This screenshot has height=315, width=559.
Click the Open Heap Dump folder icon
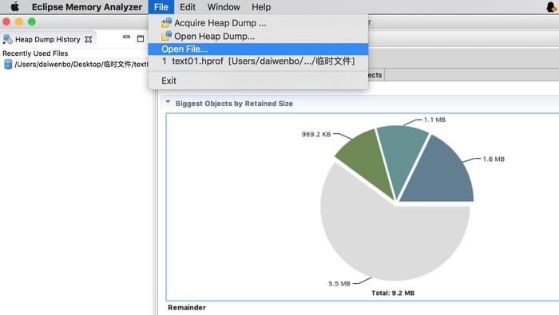(166, 36)
